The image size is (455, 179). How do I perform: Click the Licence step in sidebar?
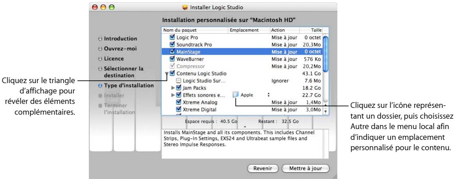point(114,58)
